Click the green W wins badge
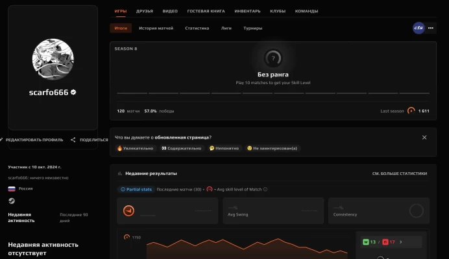 (366, 242)
